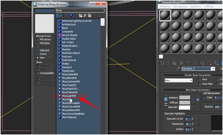Select Multi/Sub-Object material in list
Viewport: 223px width, 135px height.
coord(71,53)
